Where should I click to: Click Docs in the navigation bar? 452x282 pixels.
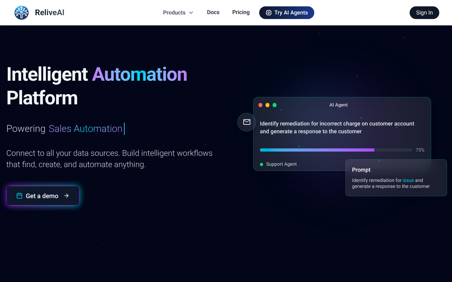(x=213, y=12)
